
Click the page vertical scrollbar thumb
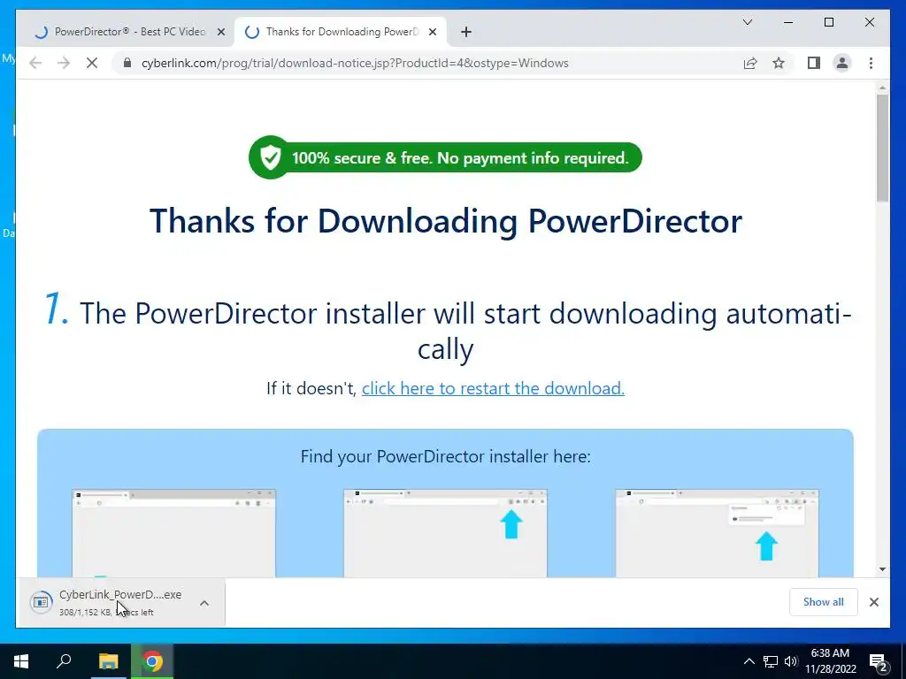pyautogui.click(x=882, y=148)
